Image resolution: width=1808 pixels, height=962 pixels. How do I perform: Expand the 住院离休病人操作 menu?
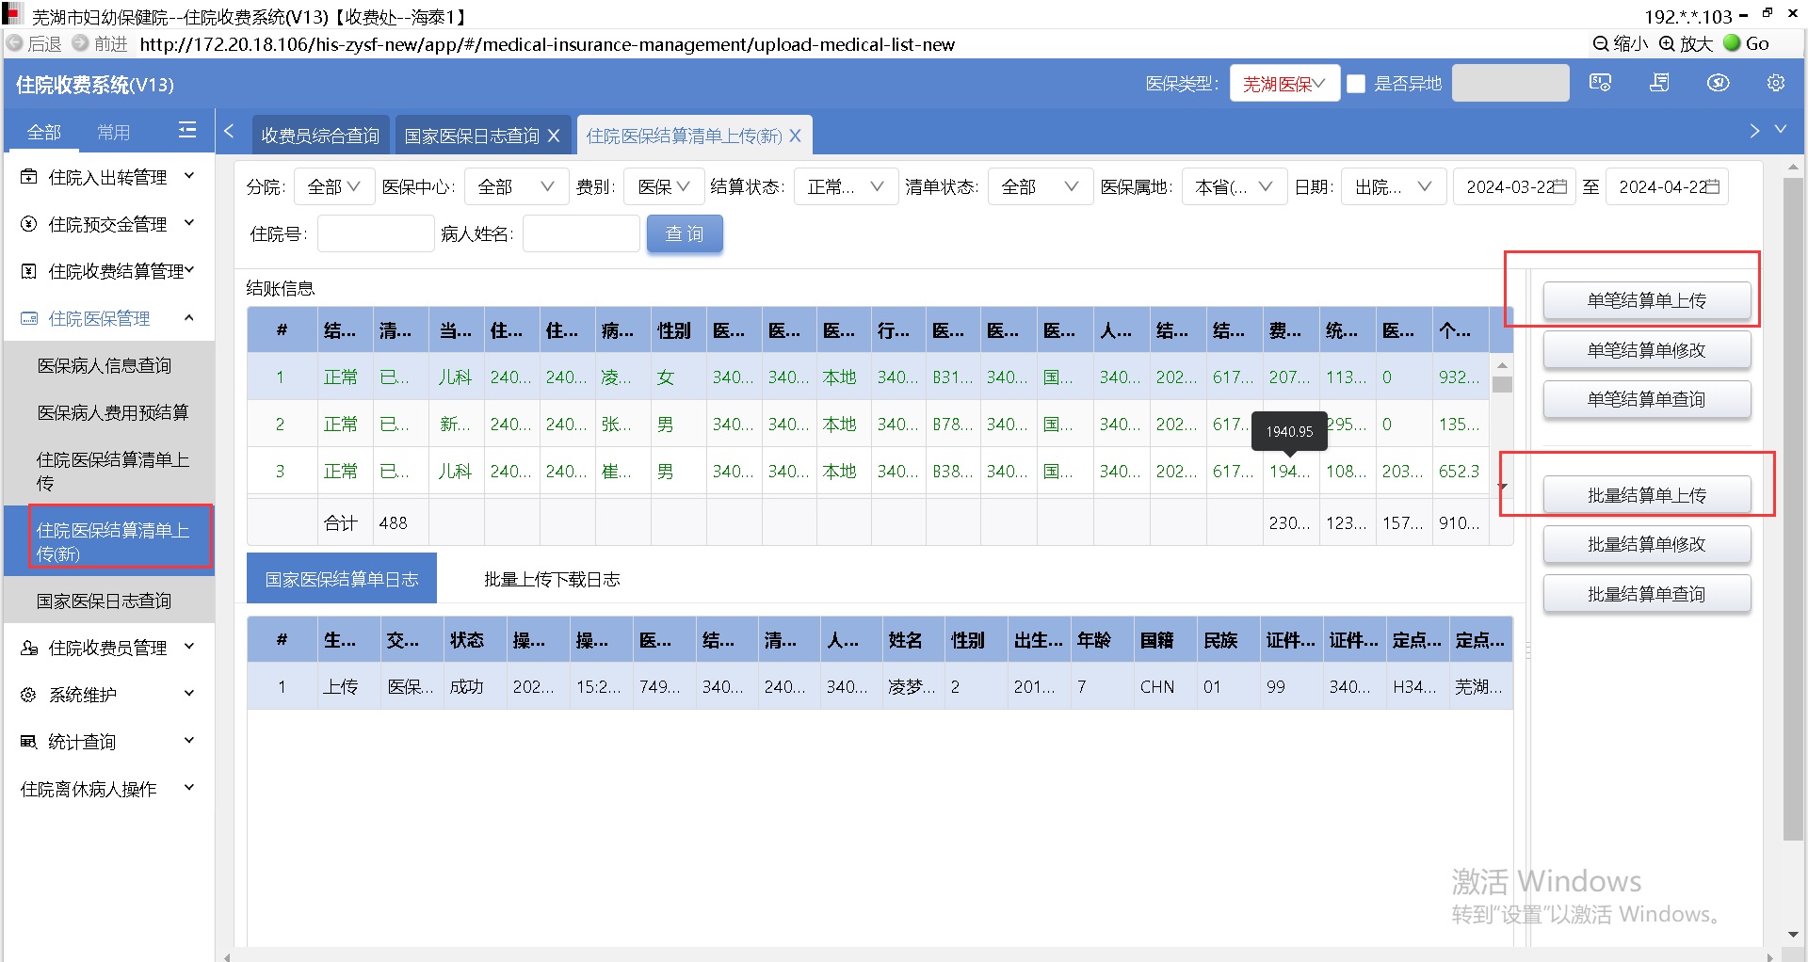point(108,789)
